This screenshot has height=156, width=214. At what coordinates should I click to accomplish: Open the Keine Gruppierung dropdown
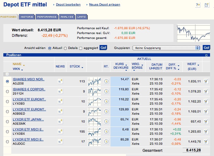click(166, 48)
